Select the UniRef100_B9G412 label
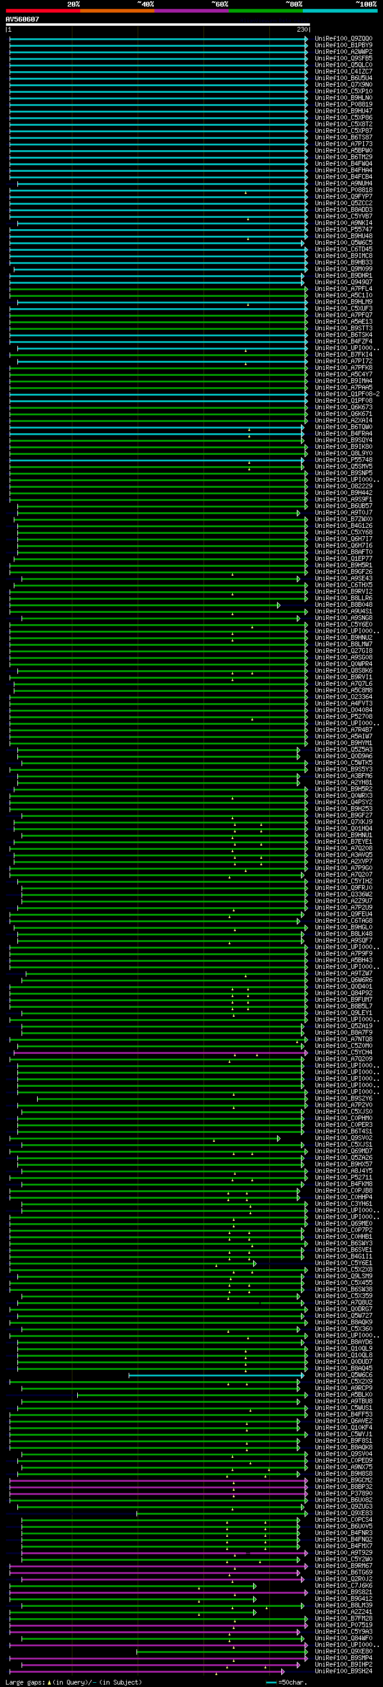383x1687 pixels. 344,1598
